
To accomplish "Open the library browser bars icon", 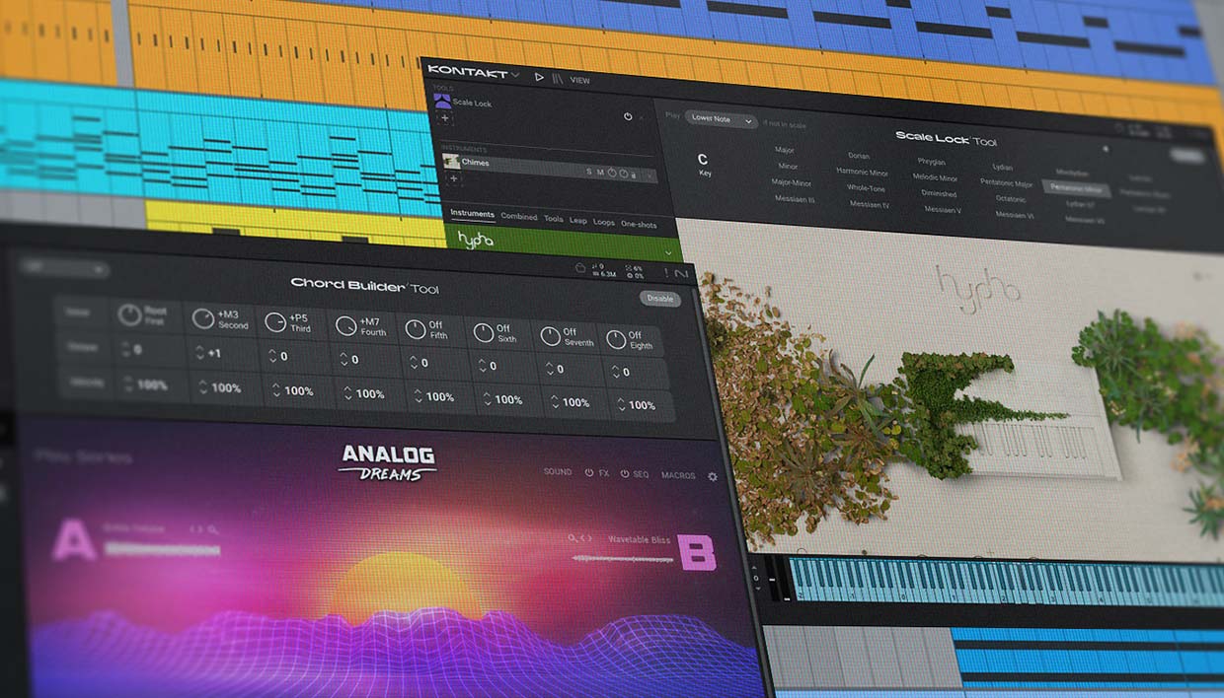I will pyautogui.click(x=559, y=78).
